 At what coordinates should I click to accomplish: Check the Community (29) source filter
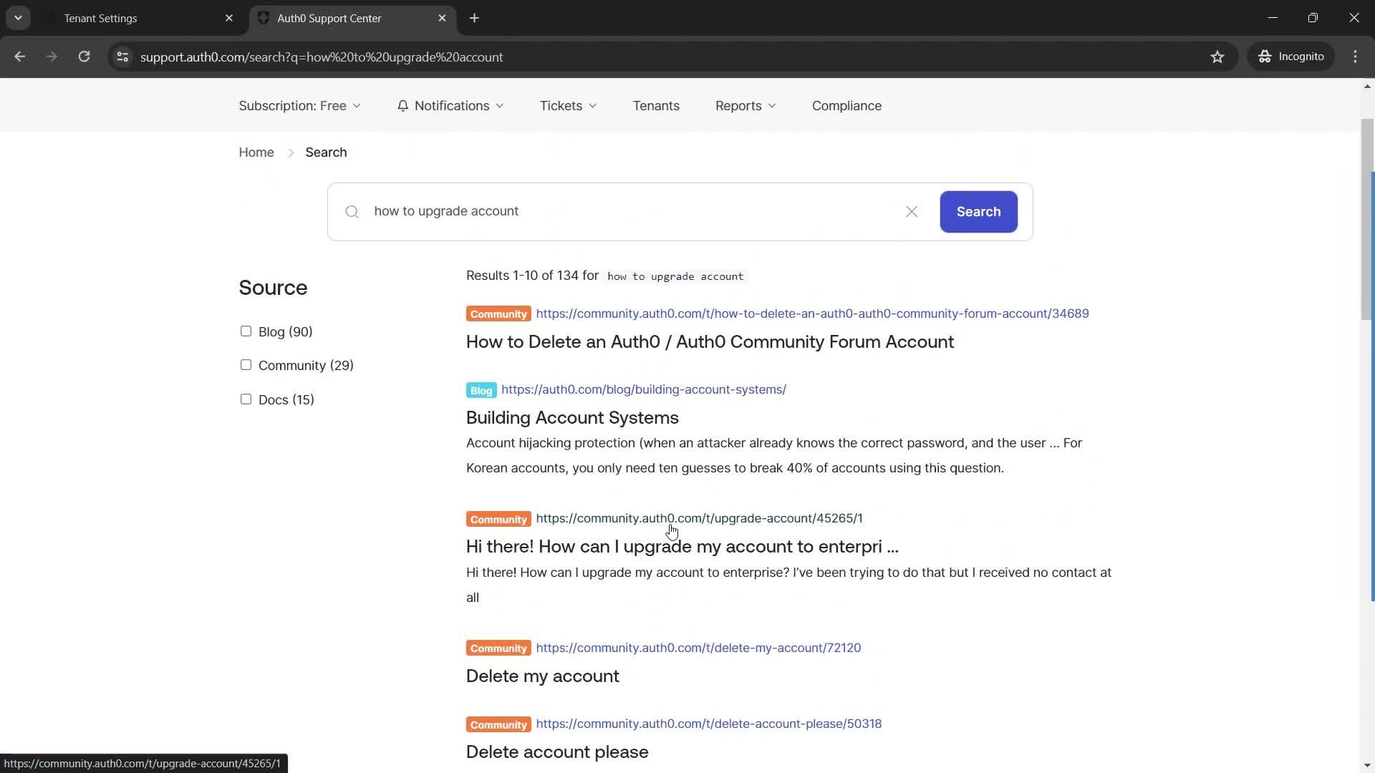tap(246, 365)
